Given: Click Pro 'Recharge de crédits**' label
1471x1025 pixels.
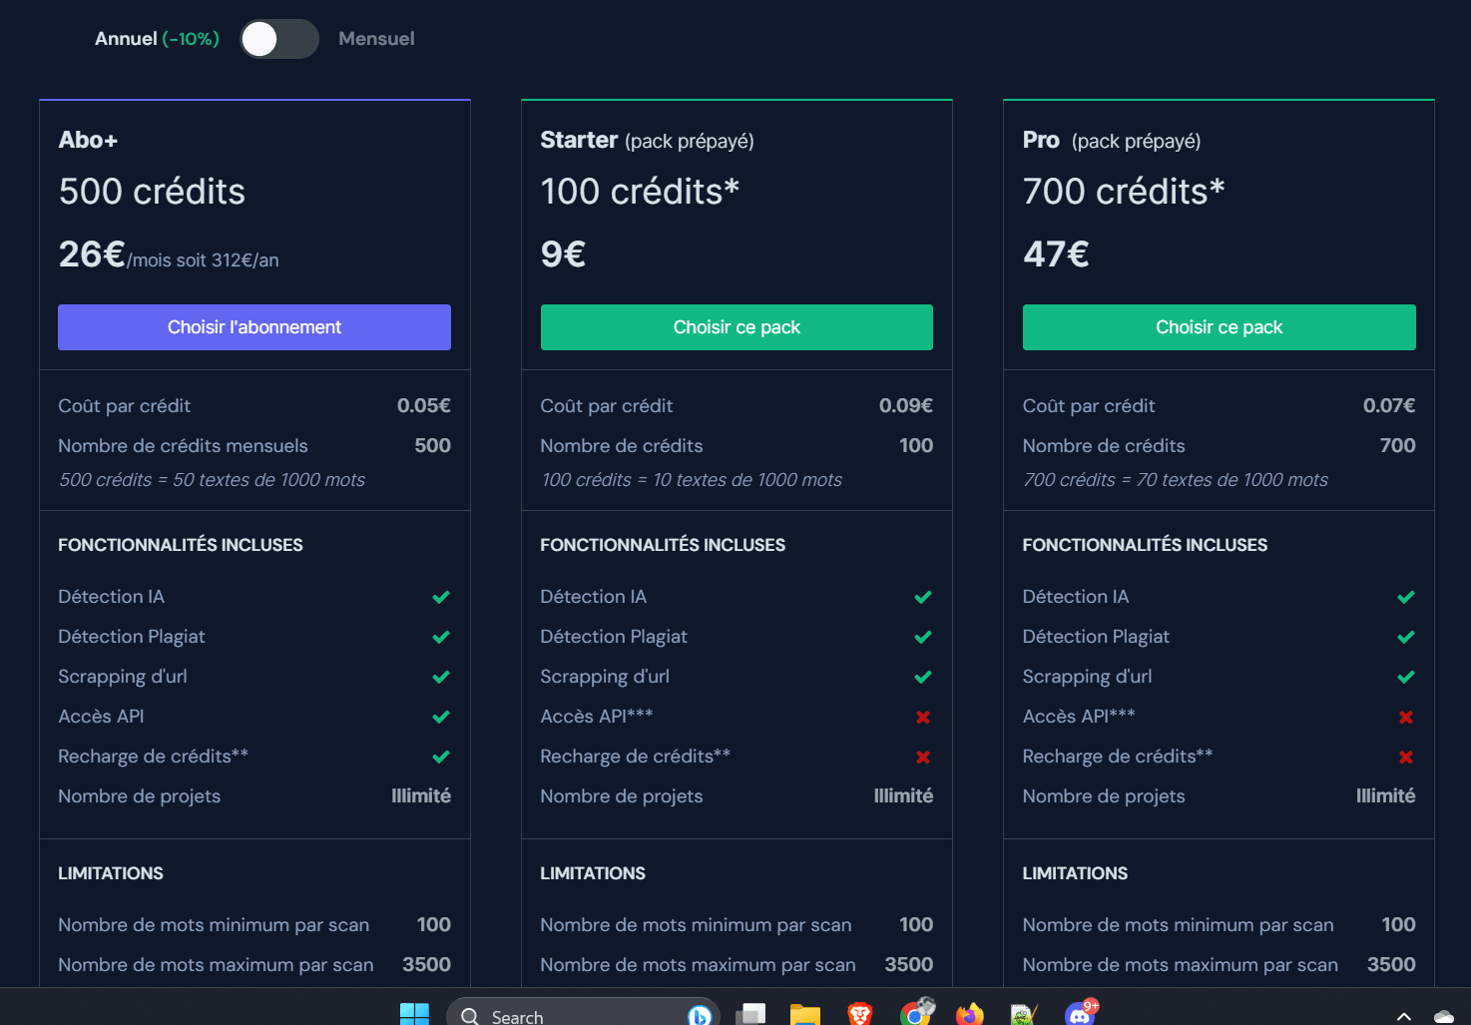Looking at the screenshot, I should click(x=1118, y=757).
